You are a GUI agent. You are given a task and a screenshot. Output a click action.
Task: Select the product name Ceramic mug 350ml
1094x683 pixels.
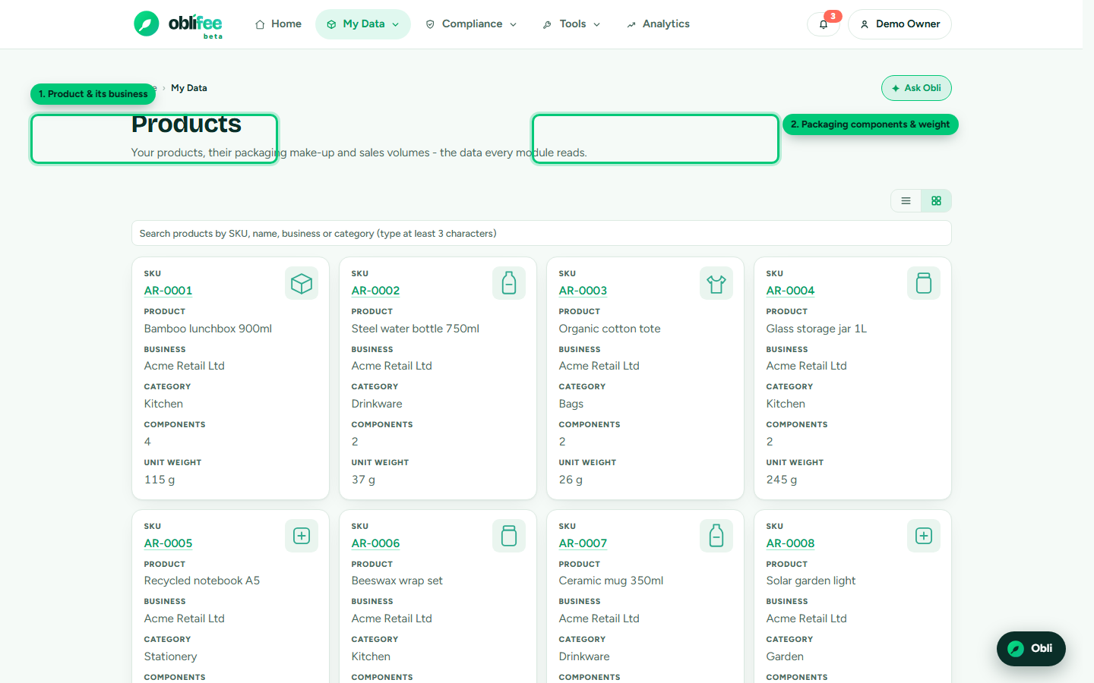pos(611,581)
